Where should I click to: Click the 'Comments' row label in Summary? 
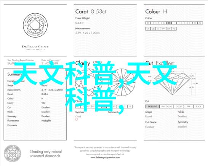coord(12,125)
